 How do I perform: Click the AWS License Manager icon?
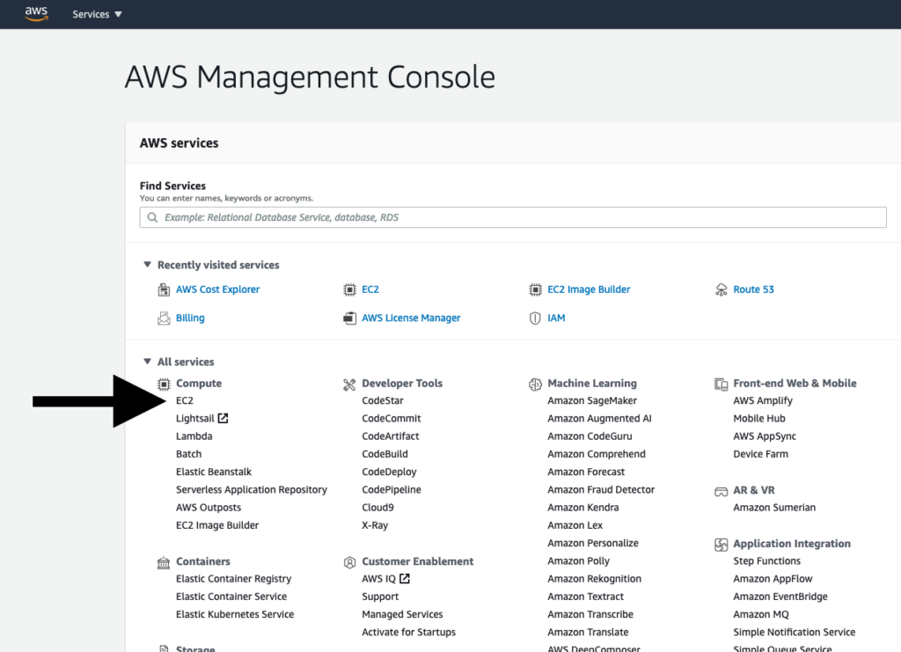pyautogui.click(x=349, y=319)
